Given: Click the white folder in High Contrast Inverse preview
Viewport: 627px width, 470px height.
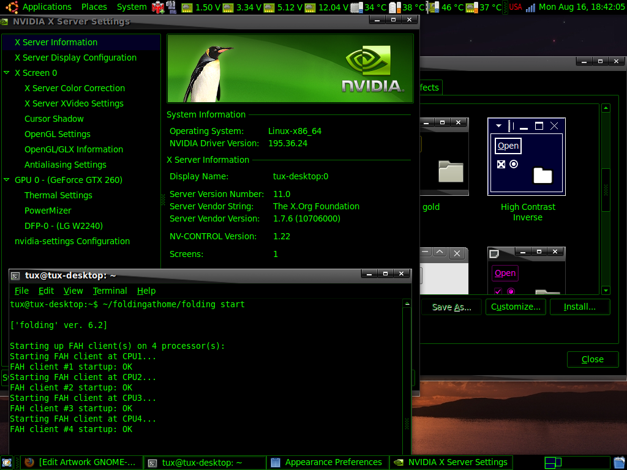Looking at the screenshot, I should tap(543, 175).
